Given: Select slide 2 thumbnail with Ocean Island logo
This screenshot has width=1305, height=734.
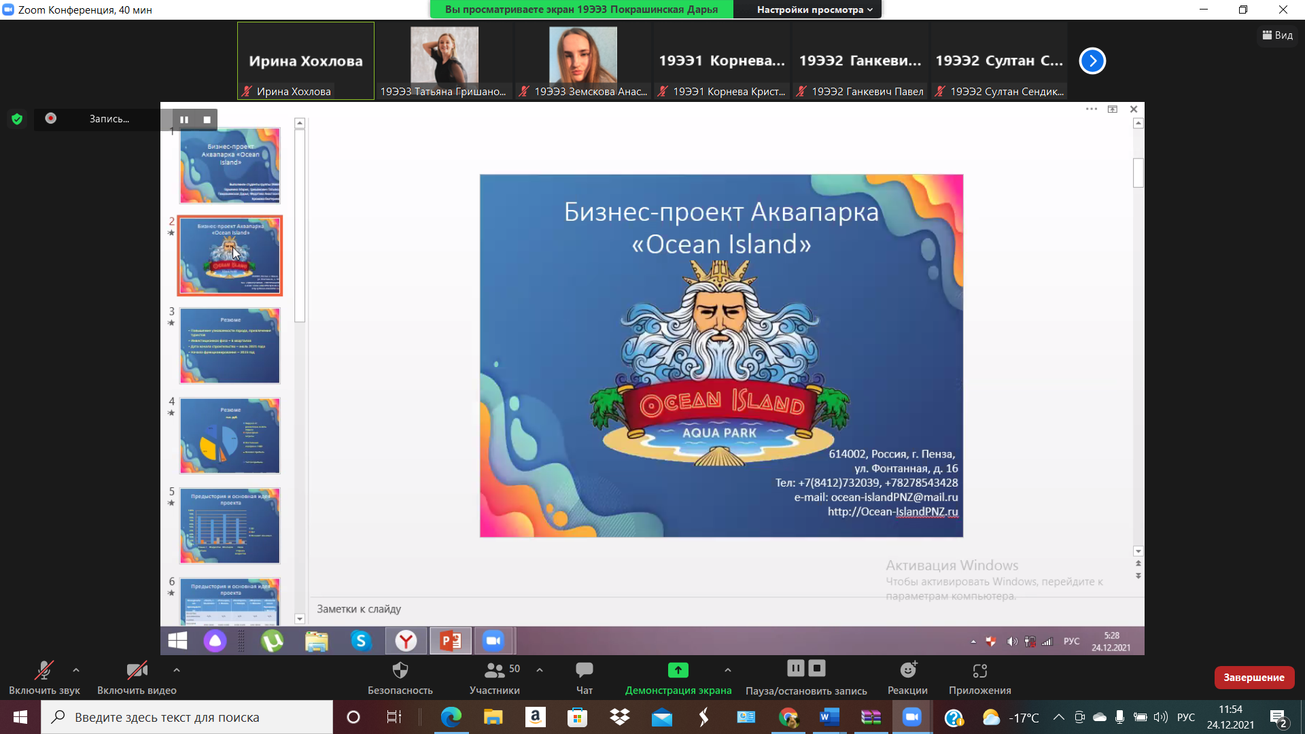Looking at the screenshot, I should coord(230,256).
